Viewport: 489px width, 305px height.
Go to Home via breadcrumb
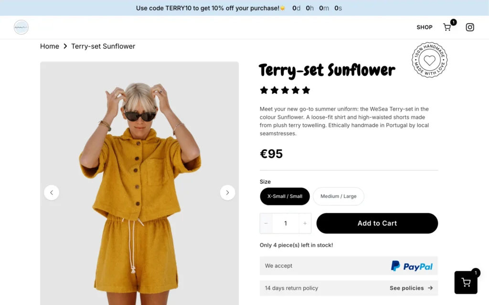coord(50,46)
